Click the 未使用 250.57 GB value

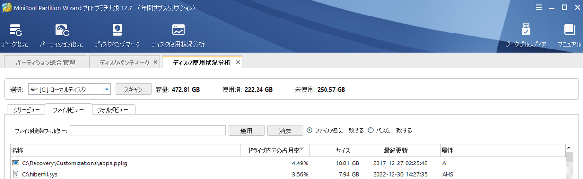coord(331,90)
